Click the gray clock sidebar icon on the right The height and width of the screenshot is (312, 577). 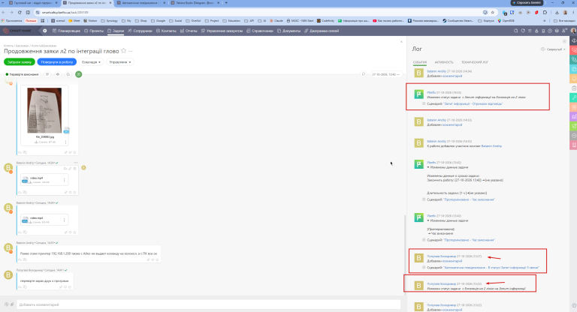point(573,136)
